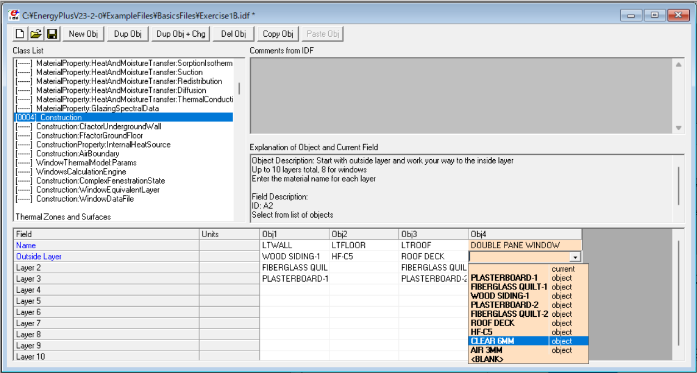Image resolution: width=697 pixels, height=373 pixels.
Task: Choose PLASTERBOARD-1 from the dropdown list
Action: pos(528,278)
